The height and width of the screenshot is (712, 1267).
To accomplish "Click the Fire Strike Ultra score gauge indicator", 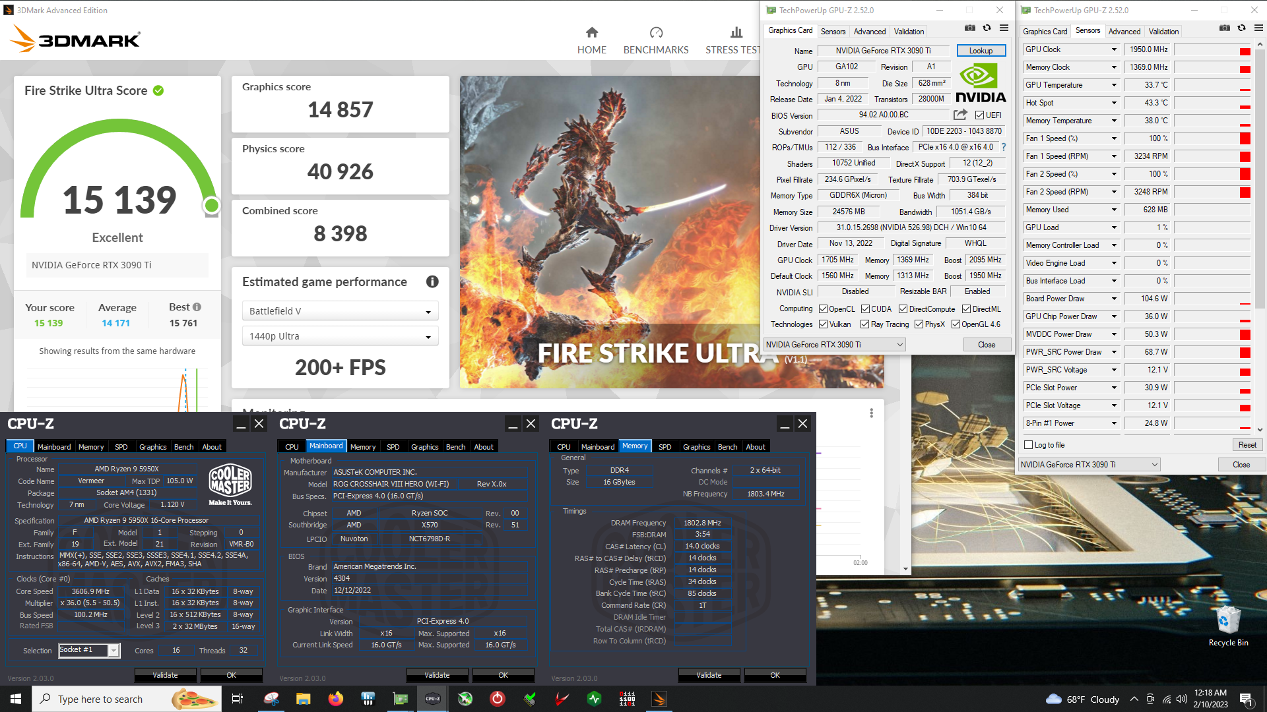I will 211,206.
